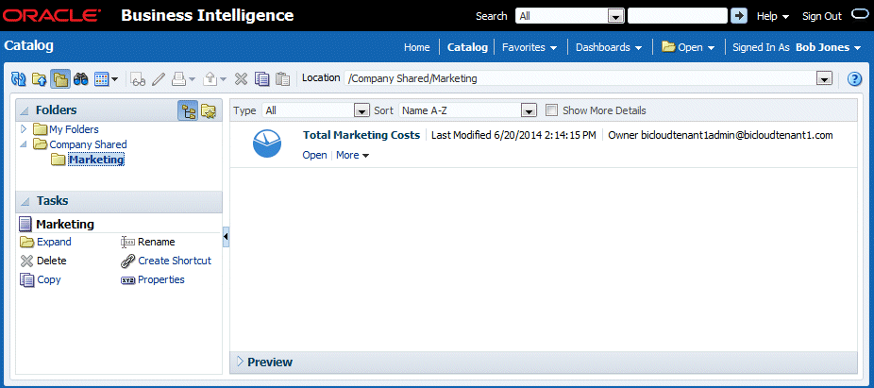Select the Marketing folder icon in tree
Viewport: 874px width, 388px height.
(59, 160)
